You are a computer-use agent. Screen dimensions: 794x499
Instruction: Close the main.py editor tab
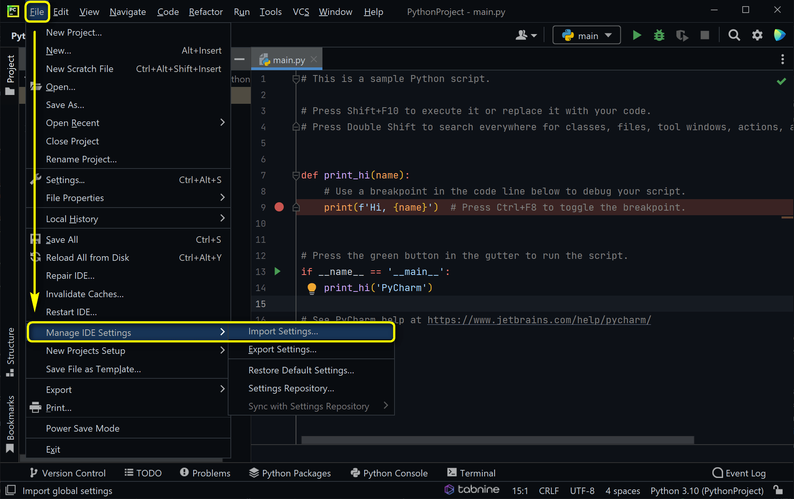tap(314, 59)
